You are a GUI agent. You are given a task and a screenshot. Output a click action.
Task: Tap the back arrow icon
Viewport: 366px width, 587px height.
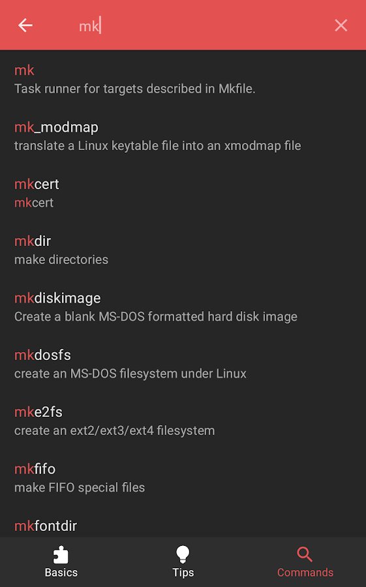pyautogui.click(x=25, y=25)
